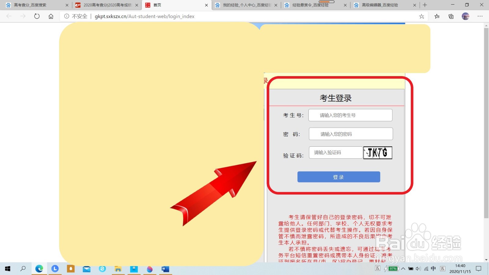
Task: Focus the 验证码 input field
Action: (336, 152)
